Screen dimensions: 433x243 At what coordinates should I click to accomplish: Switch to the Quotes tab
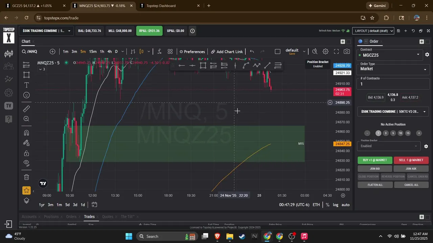(108, 217)
